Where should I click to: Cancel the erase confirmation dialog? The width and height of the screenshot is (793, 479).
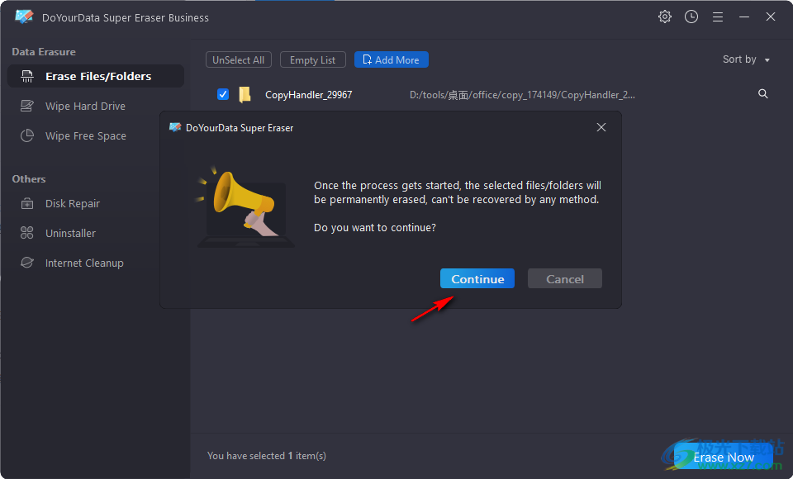coord(565,278)
